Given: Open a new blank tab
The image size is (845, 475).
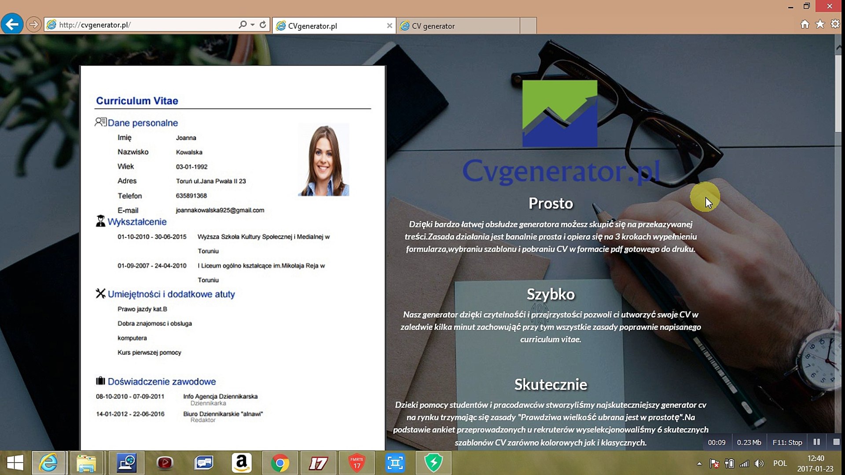Looking at the screenshot, I should pos(528,26).
